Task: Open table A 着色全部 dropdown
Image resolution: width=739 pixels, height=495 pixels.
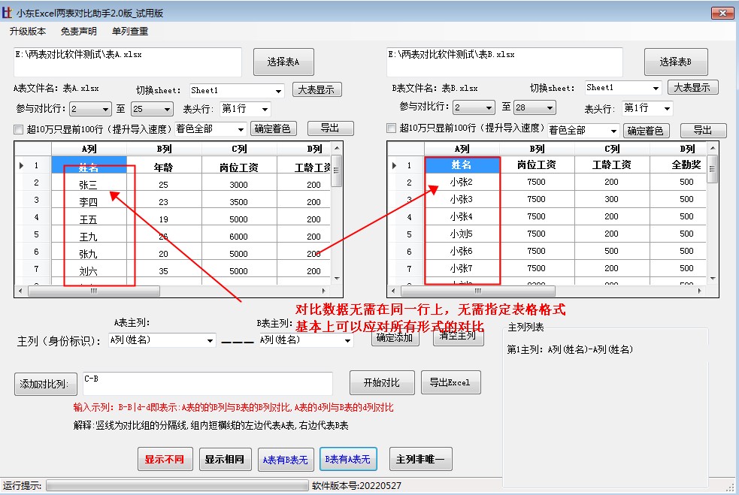Action: (210, 129)
